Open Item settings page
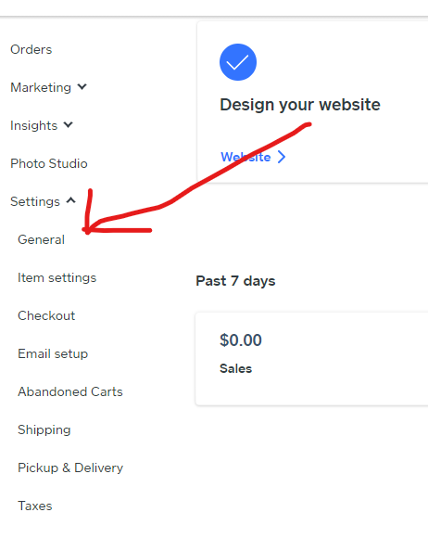Image resolution: width=428 pixels, height=538 pixels. pyautogui.click(x=57, y=277)
